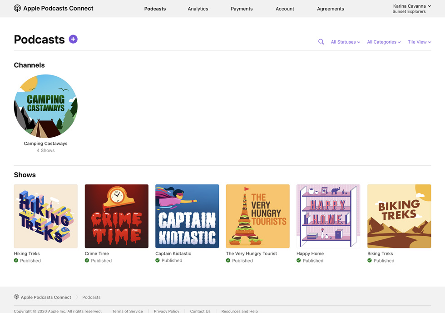The height and width of the screenshot is (313, 445).
Task: Click the Published checkmark under Captain Kidtastic
Action: pos(158,260)
